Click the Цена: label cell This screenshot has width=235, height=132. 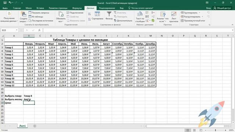[14, 103]
